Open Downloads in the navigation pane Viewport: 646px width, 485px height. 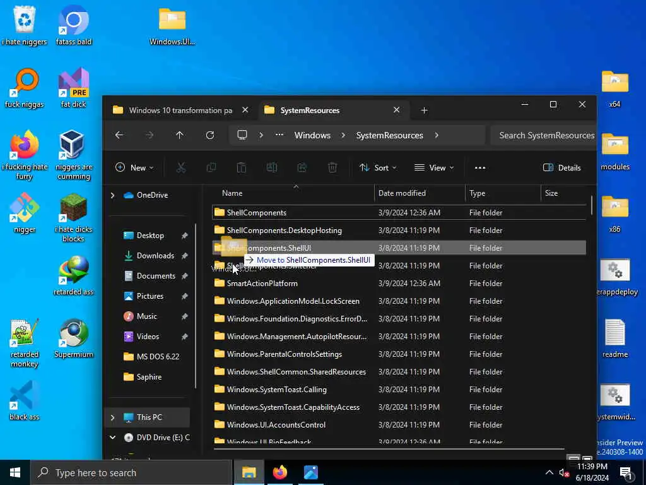pos(155,256)
